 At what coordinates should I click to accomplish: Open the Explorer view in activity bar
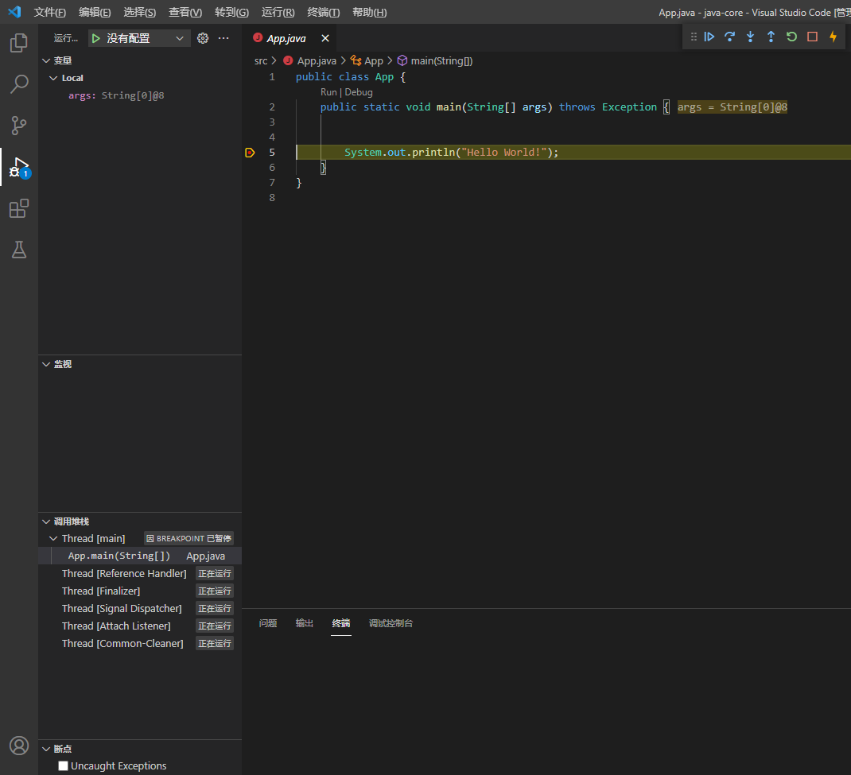click(x=19, y=43)
